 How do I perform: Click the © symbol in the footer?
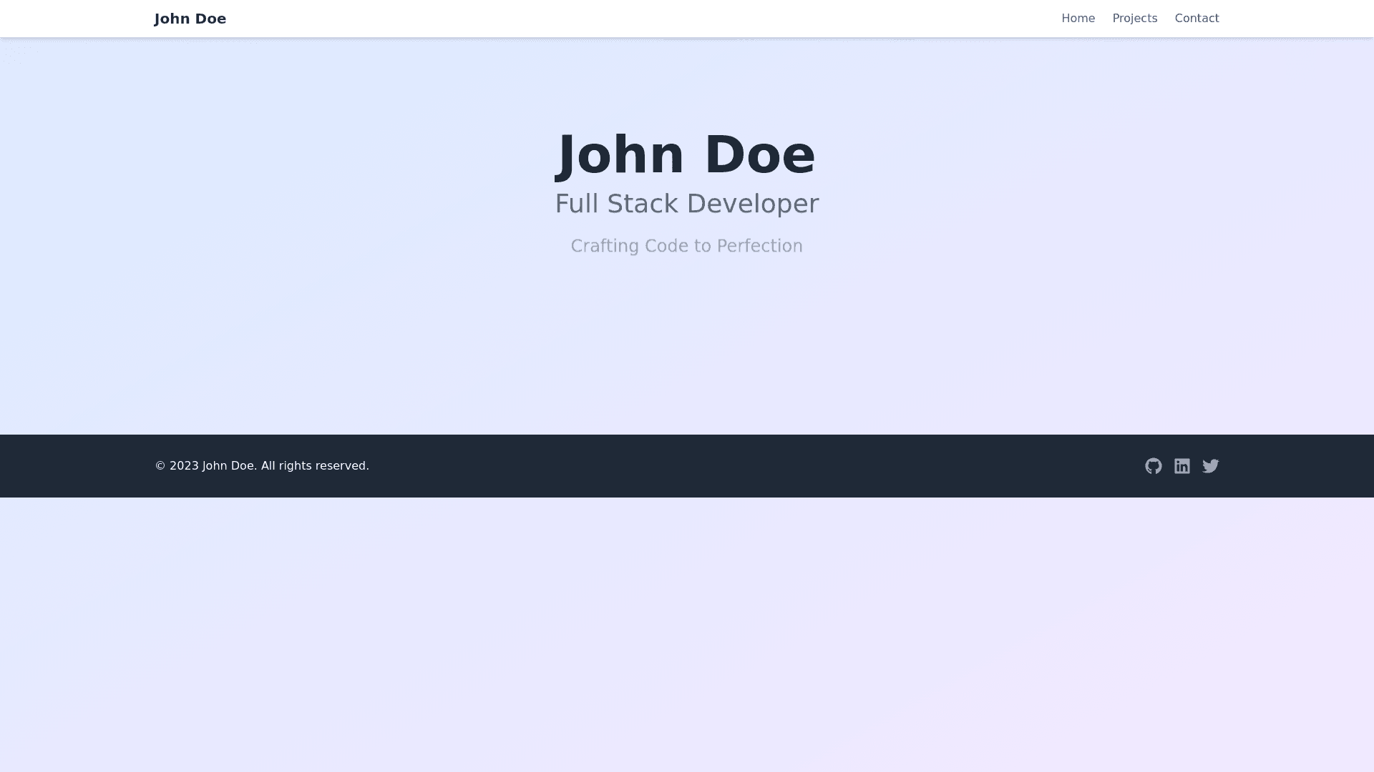160,466
